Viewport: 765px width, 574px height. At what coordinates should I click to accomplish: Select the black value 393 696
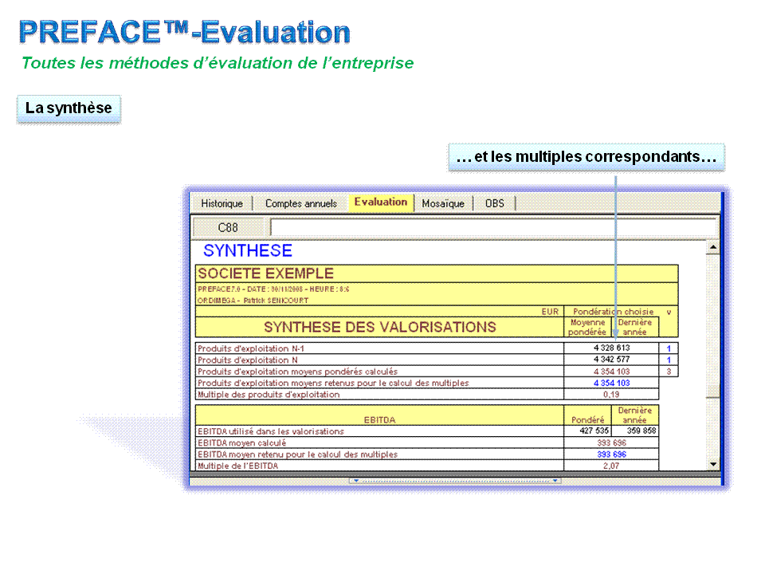(x=611, y=442)
